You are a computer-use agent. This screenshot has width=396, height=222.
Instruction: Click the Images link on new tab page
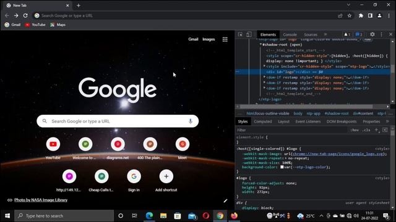tap(209, 39)
